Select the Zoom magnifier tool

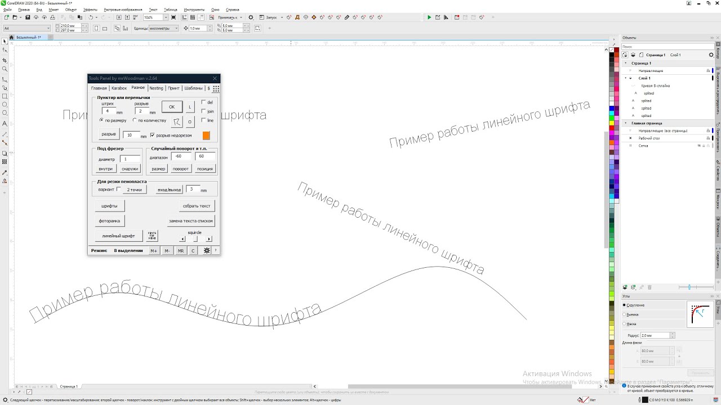(5, 69)
